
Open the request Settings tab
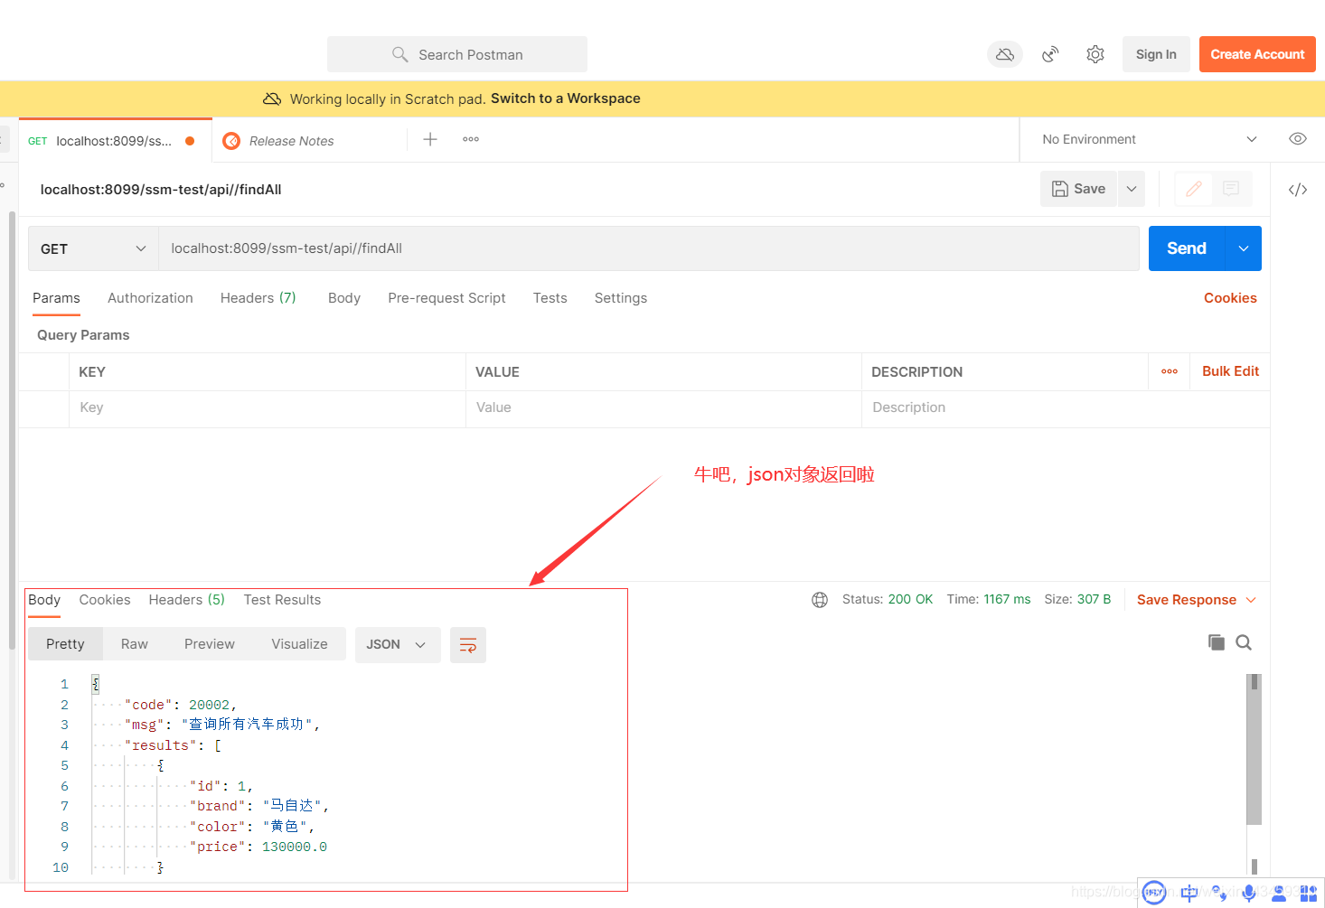[621, 298]
